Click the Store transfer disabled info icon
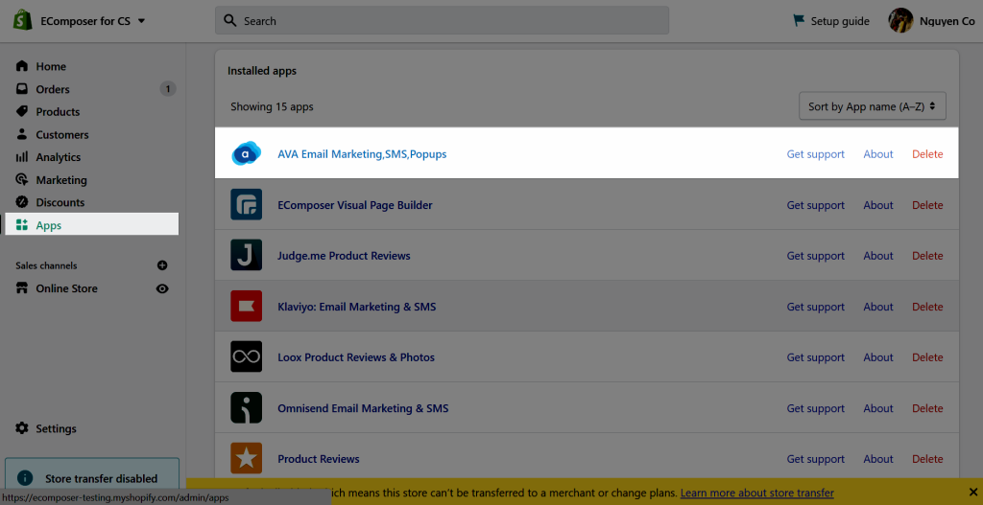 tap(25, 478)
